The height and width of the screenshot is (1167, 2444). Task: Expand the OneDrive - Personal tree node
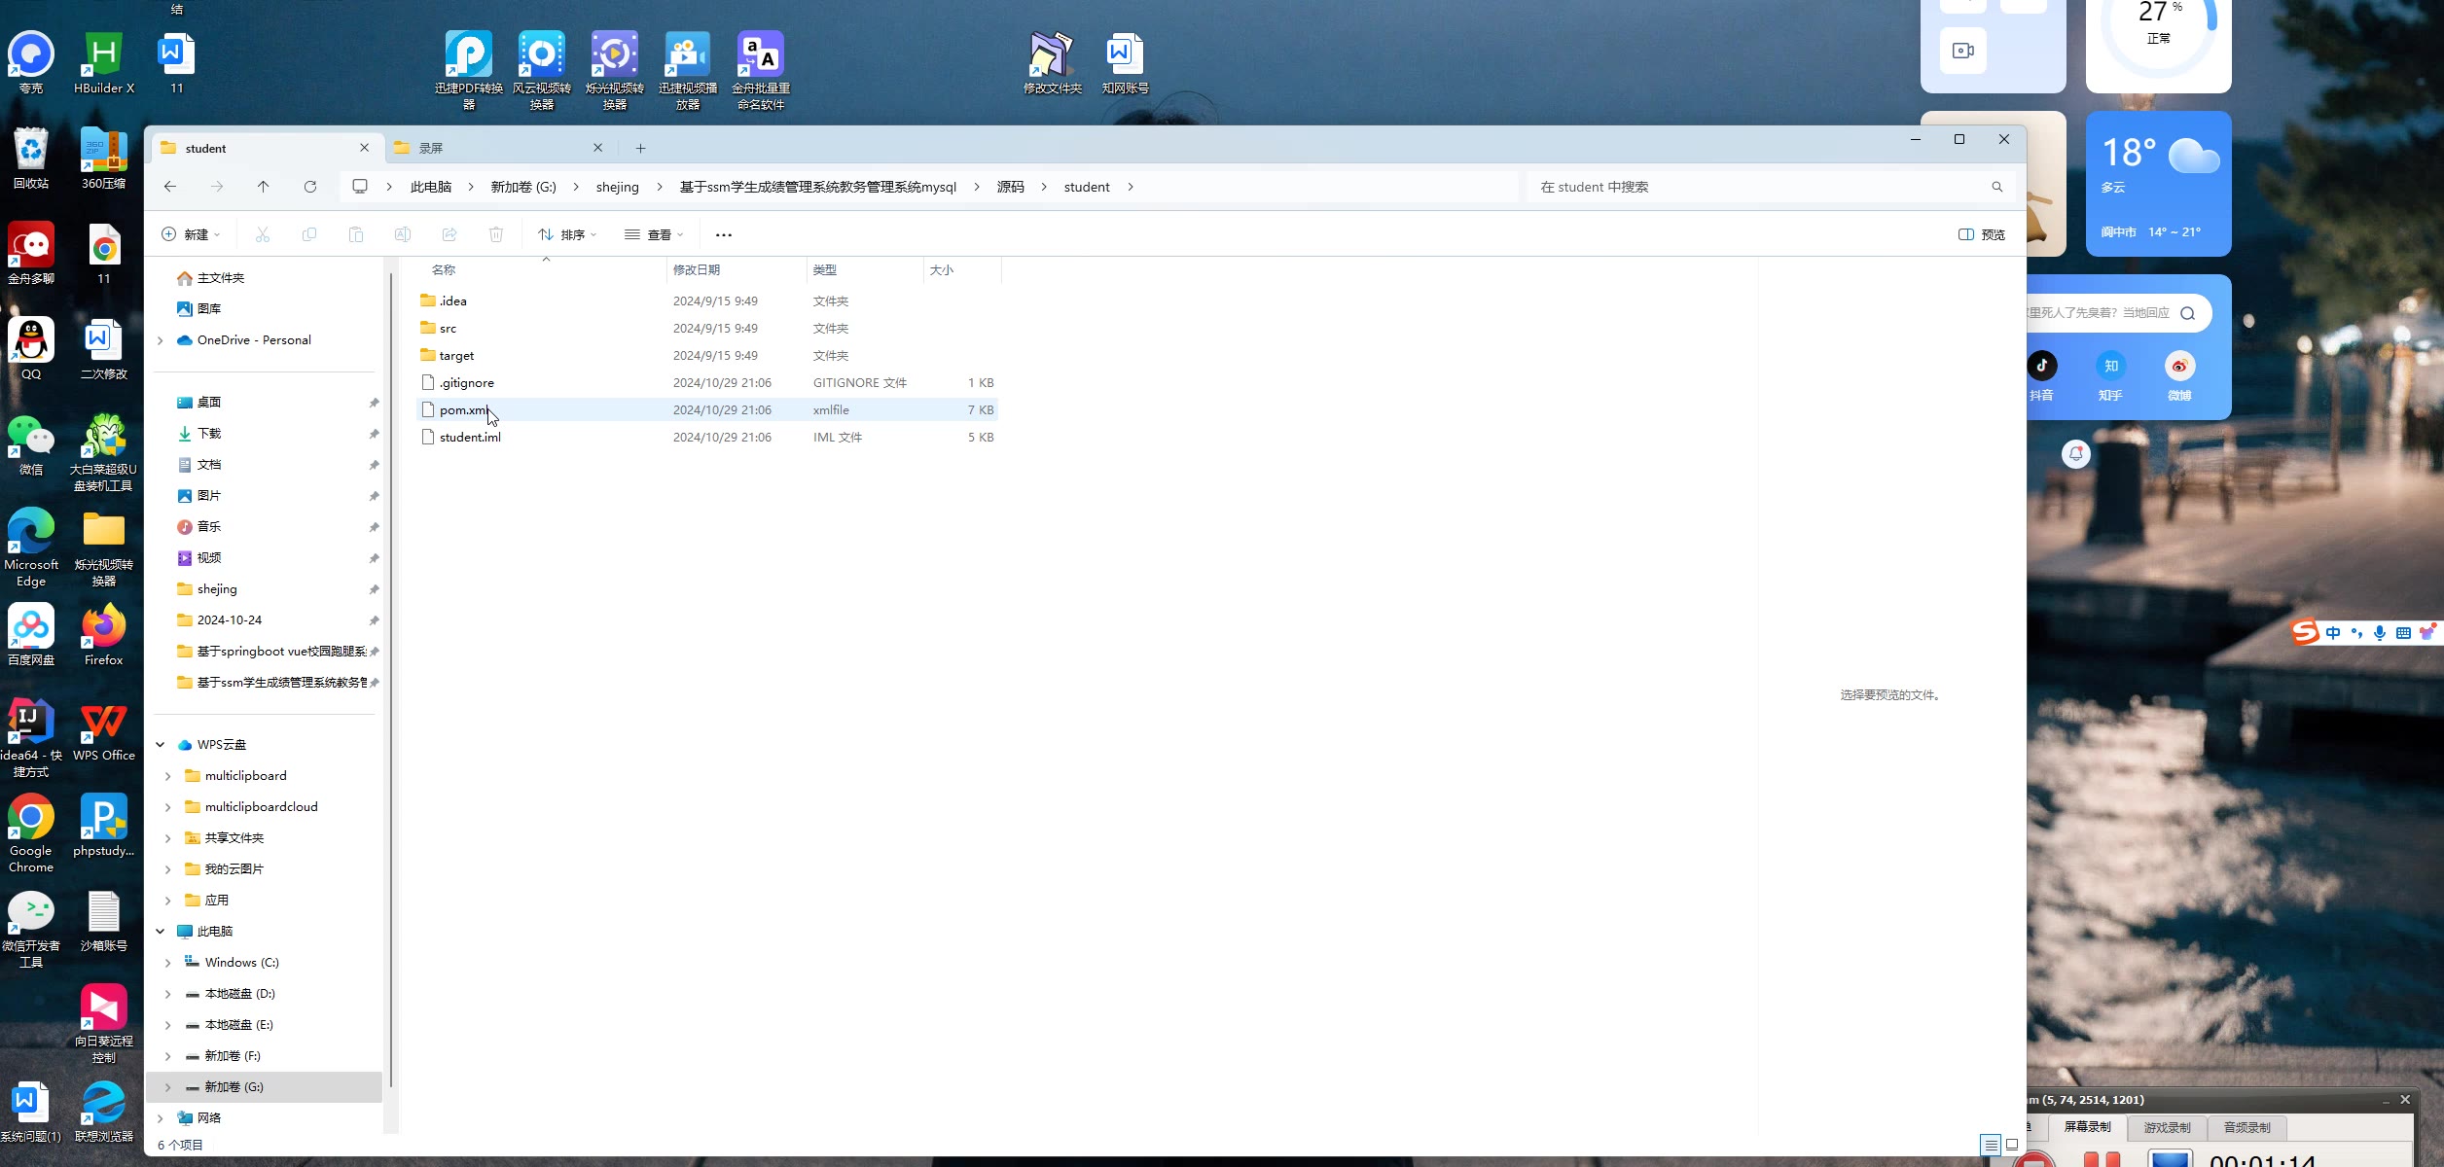click(x=161, y=340)
